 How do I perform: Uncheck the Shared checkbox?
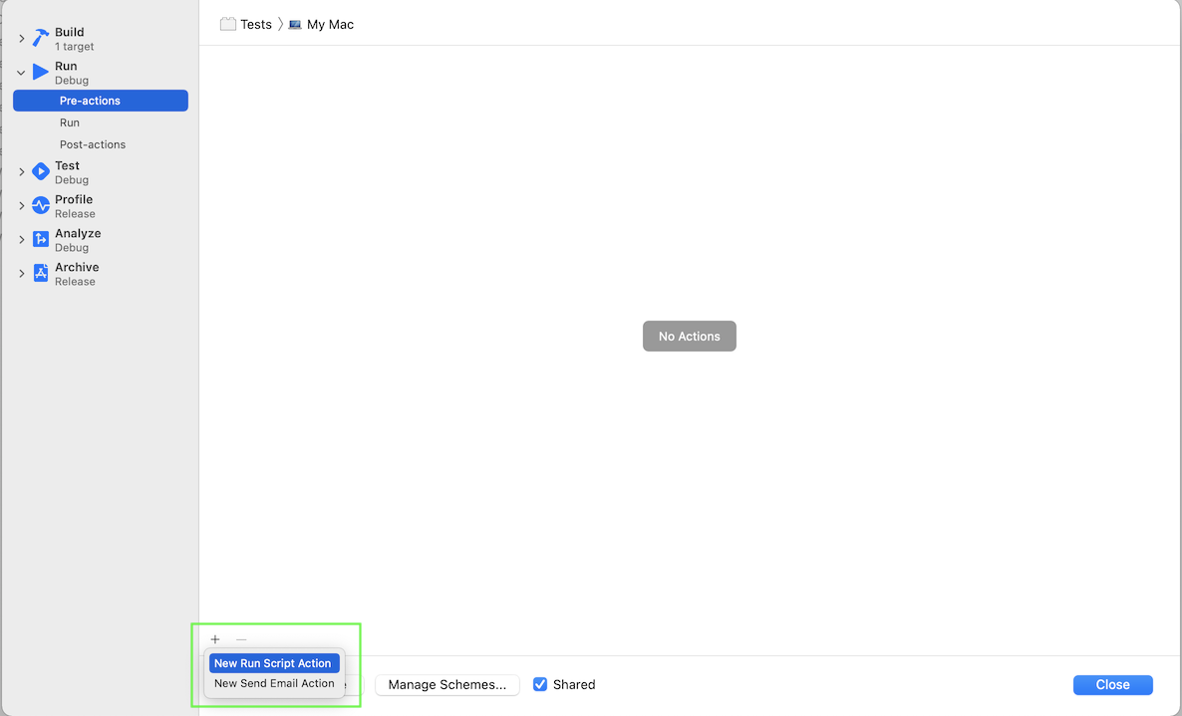(x=540, y=684)
